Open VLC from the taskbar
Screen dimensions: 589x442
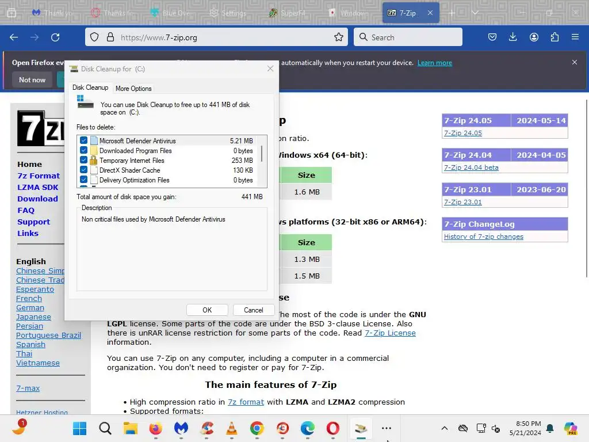[232, 428]
